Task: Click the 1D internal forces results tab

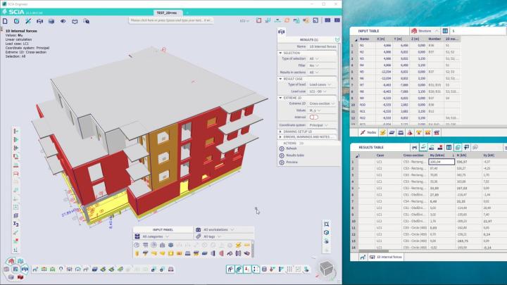Action: pyautogui.click(x=386, y=258)
